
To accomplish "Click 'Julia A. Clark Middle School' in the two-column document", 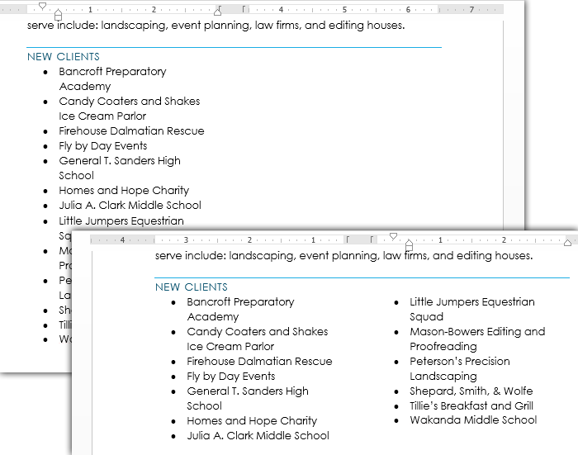I will pyautogui.click(x=258, y=436).
